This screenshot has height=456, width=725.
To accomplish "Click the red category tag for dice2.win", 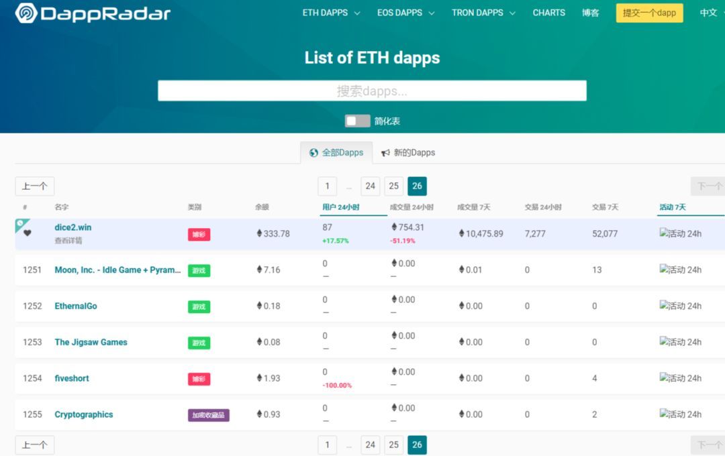I will [199, 234].
